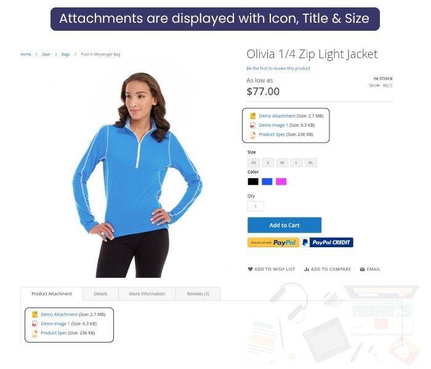Click the Qty input field
Viewport: 431px width, 369px height.
256,206
